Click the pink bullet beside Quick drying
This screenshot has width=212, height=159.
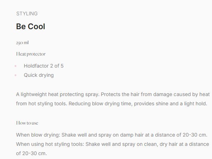[x=16, y=75]
